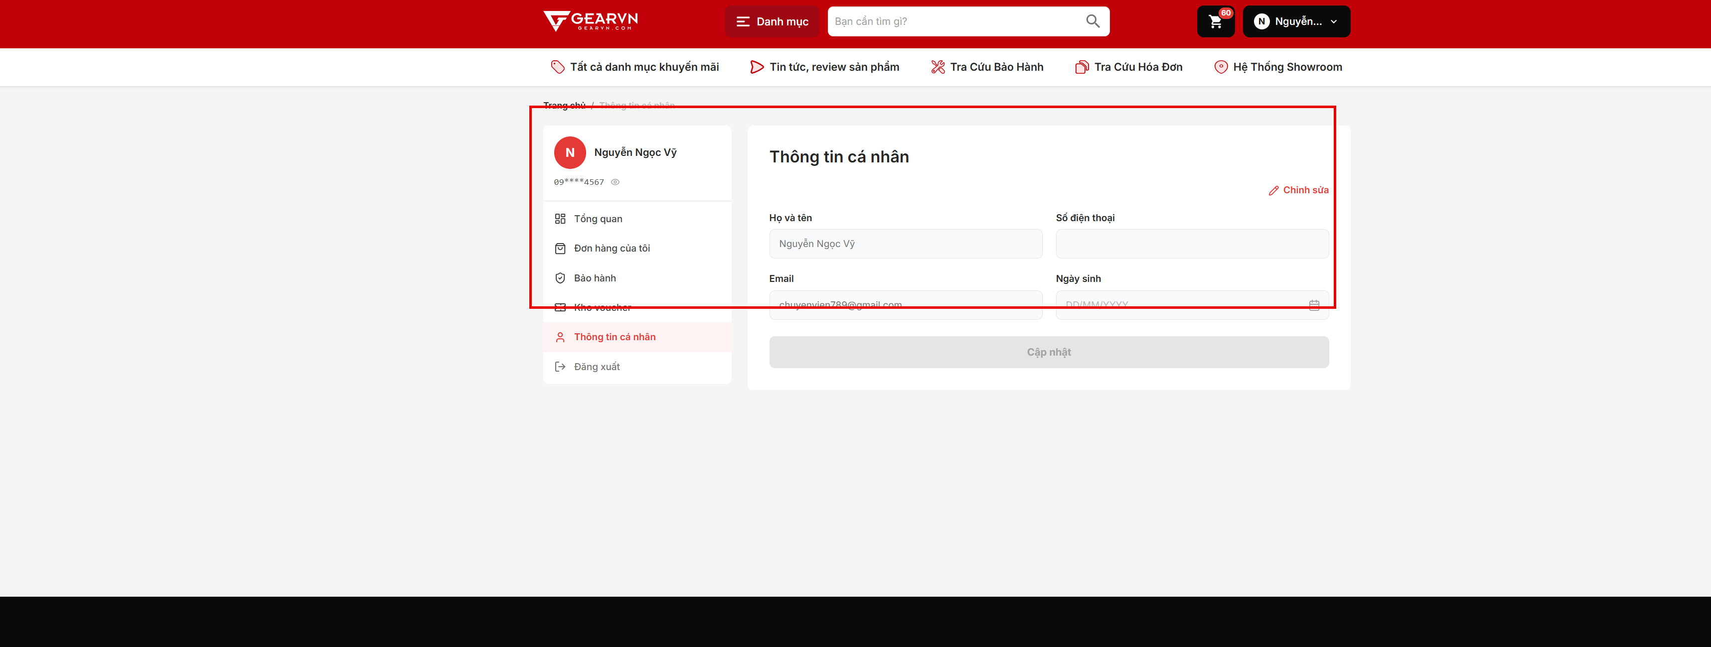Click the chevron beside Nguyễn... account
The image size is (1711, 647).
pos(1334,22)
